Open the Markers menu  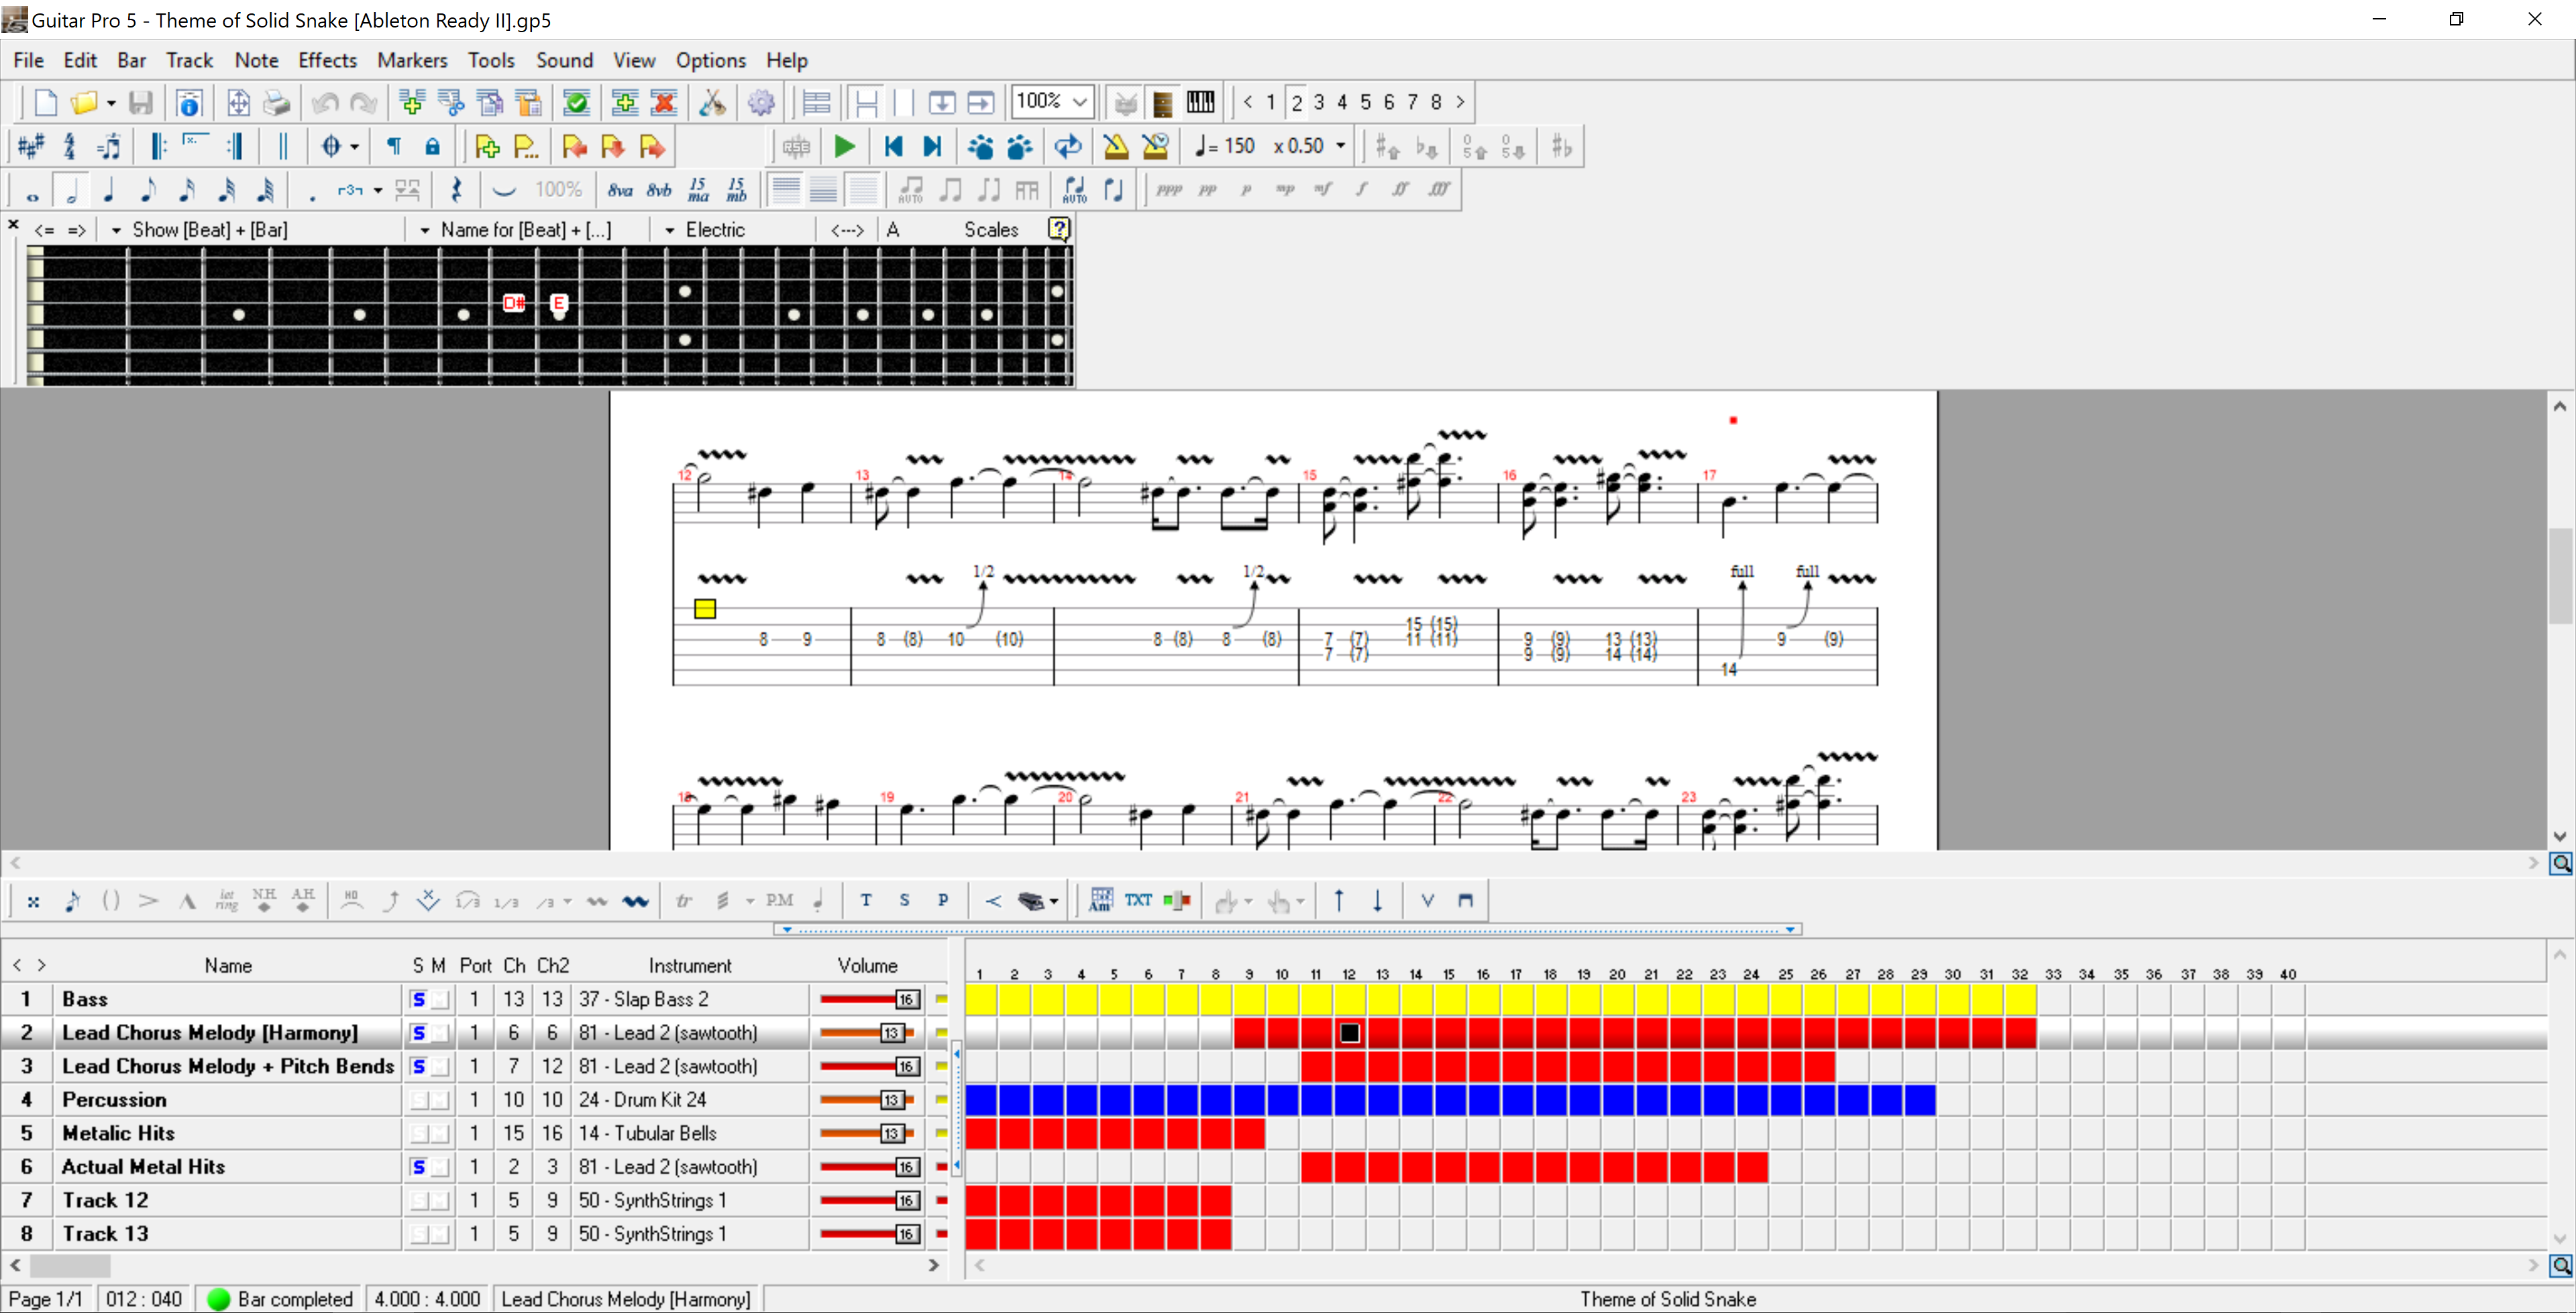tap(411, 60)
